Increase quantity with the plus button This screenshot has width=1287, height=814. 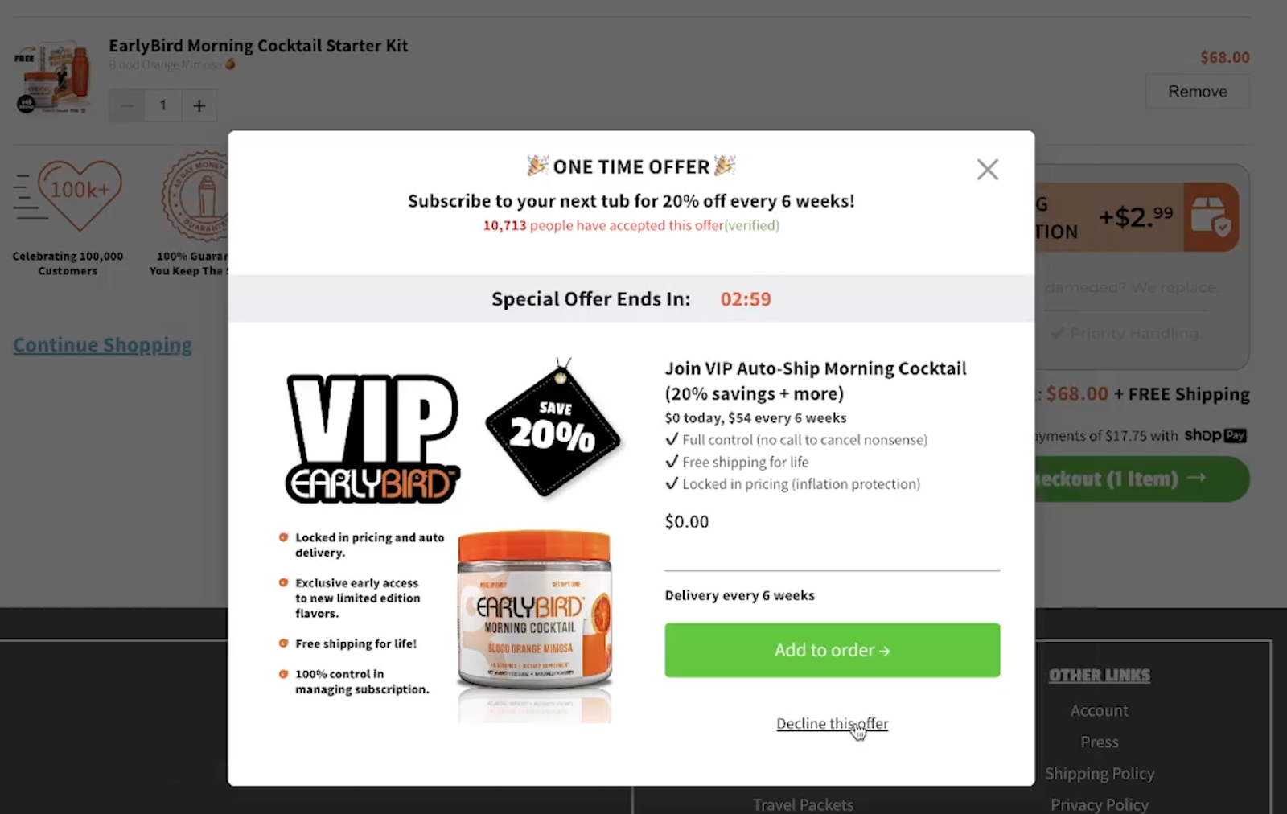click(x=199, y=105)
